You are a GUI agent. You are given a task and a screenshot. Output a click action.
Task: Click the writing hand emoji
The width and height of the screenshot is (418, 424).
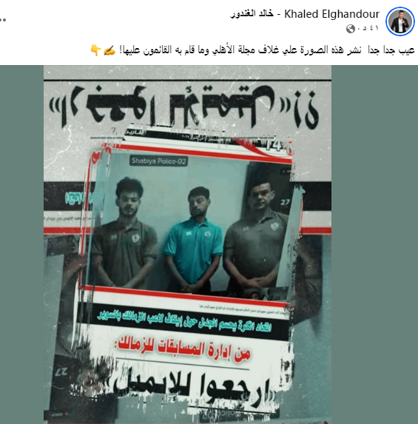point(109,50)
